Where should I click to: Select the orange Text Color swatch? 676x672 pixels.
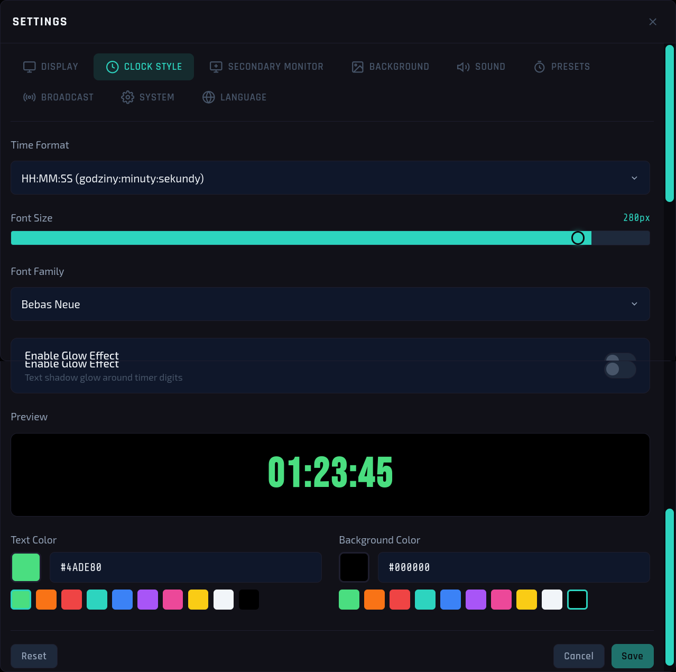coord(47,600)
